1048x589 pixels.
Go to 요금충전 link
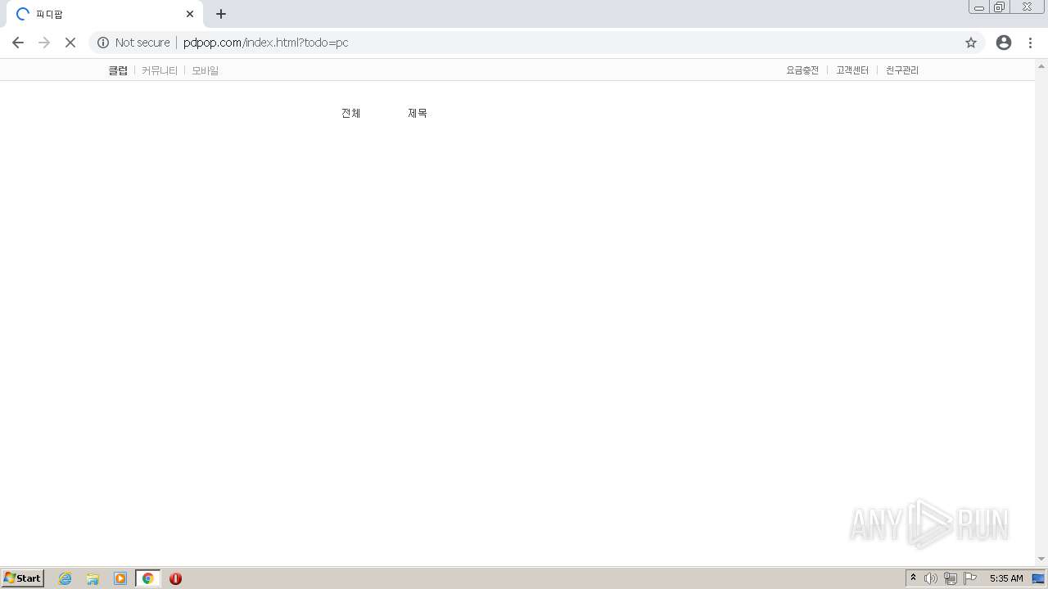point(802,70)
